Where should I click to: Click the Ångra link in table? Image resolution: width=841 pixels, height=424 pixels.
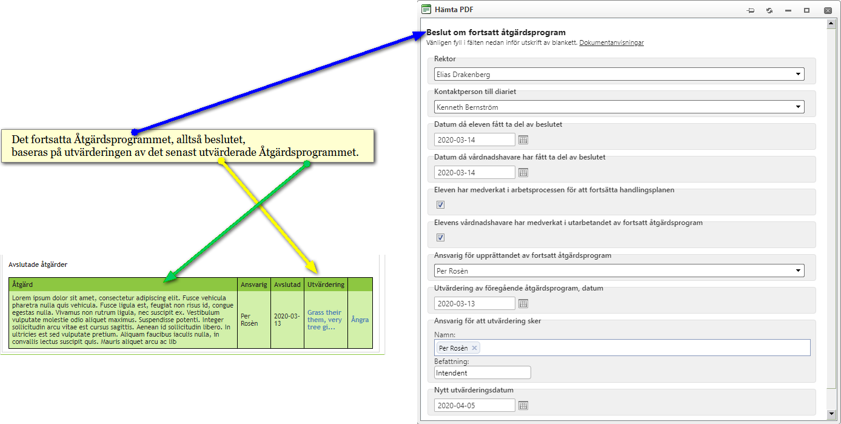pyautogui.click(x=360, y=320)
